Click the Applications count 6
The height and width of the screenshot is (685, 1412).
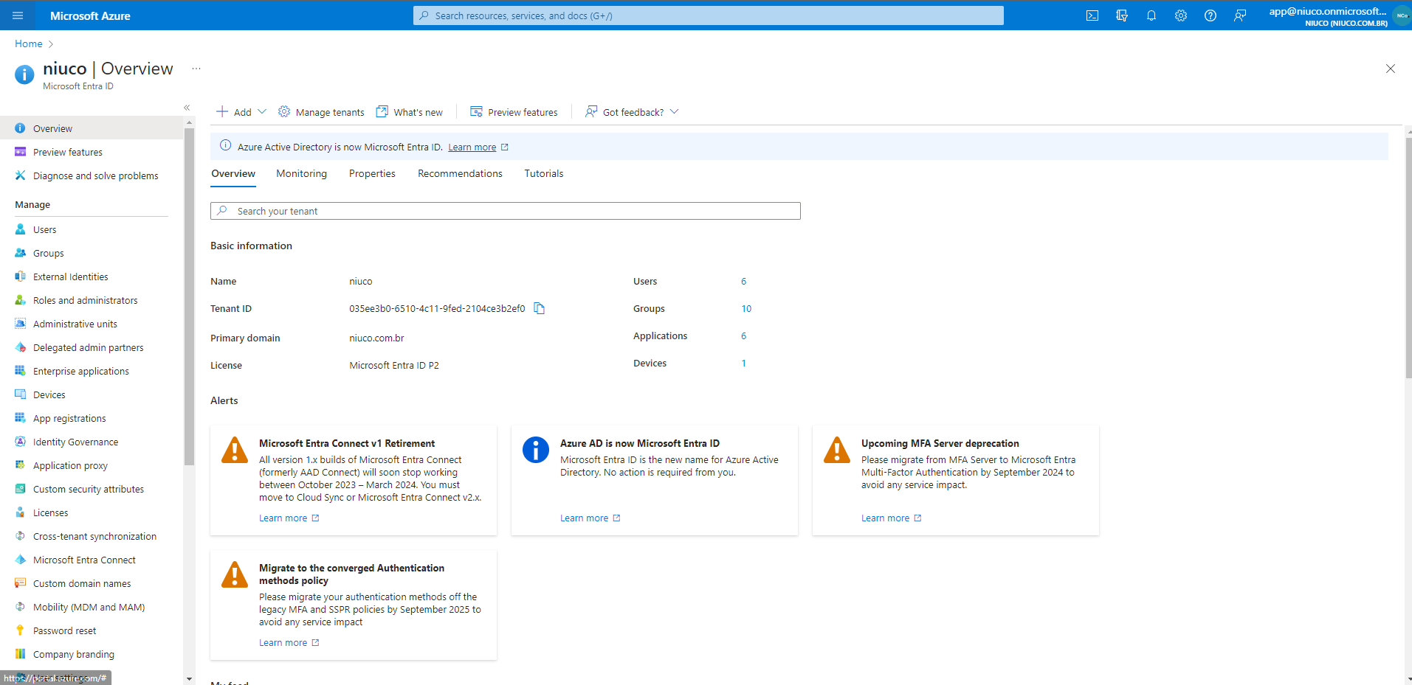[743, 336]
